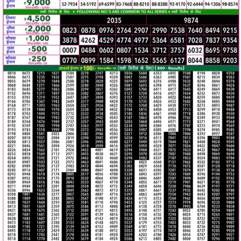This screenshot has height=241, width=241.
Task: Pick ticket number 92-6444
Action: pos(195,4)
